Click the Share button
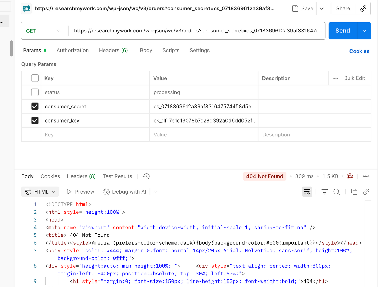The image size is (378, 287). [x=343, y=9]
